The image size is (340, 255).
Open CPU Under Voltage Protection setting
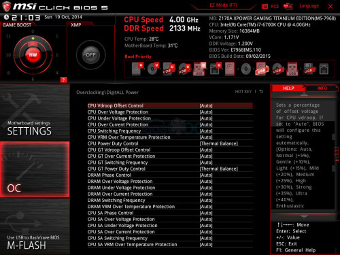point(170,118)
